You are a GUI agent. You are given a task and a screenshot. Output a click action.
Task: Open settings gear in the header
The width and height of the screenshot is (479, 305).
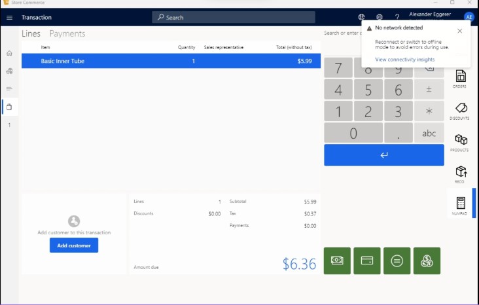(379, 17)
